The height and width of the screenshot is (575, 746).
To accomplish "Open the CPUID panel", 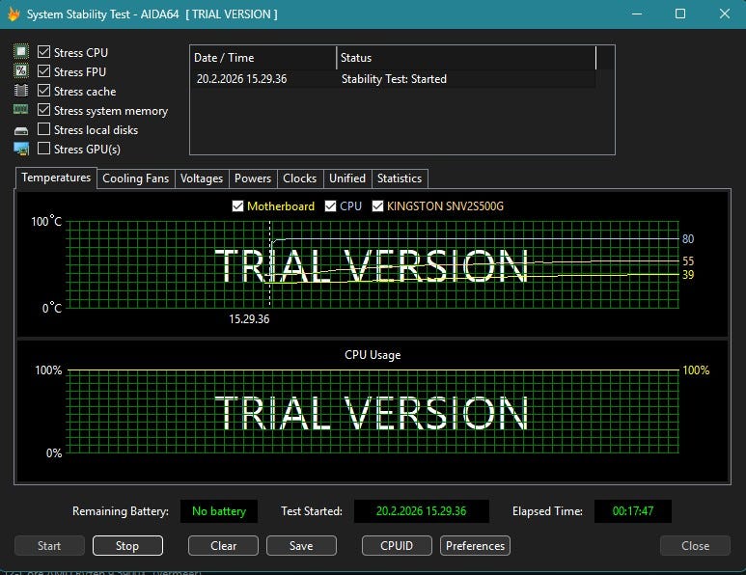I will [x=397, y=545].
